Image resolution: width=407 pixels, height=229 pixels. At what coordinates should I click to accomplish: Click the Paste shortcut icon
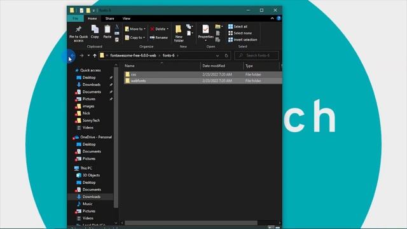[x=117, y=39]
